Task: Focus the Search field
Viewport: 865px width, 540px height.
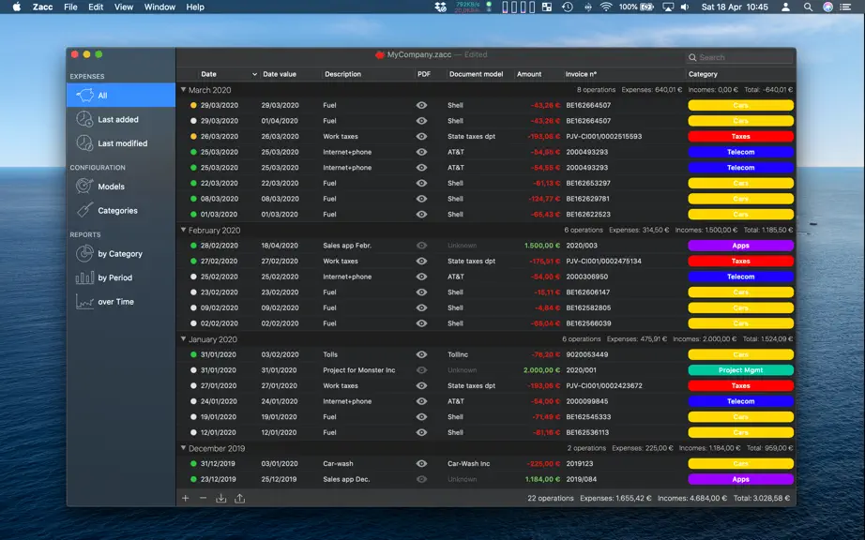Action: (x=740, y=57)
